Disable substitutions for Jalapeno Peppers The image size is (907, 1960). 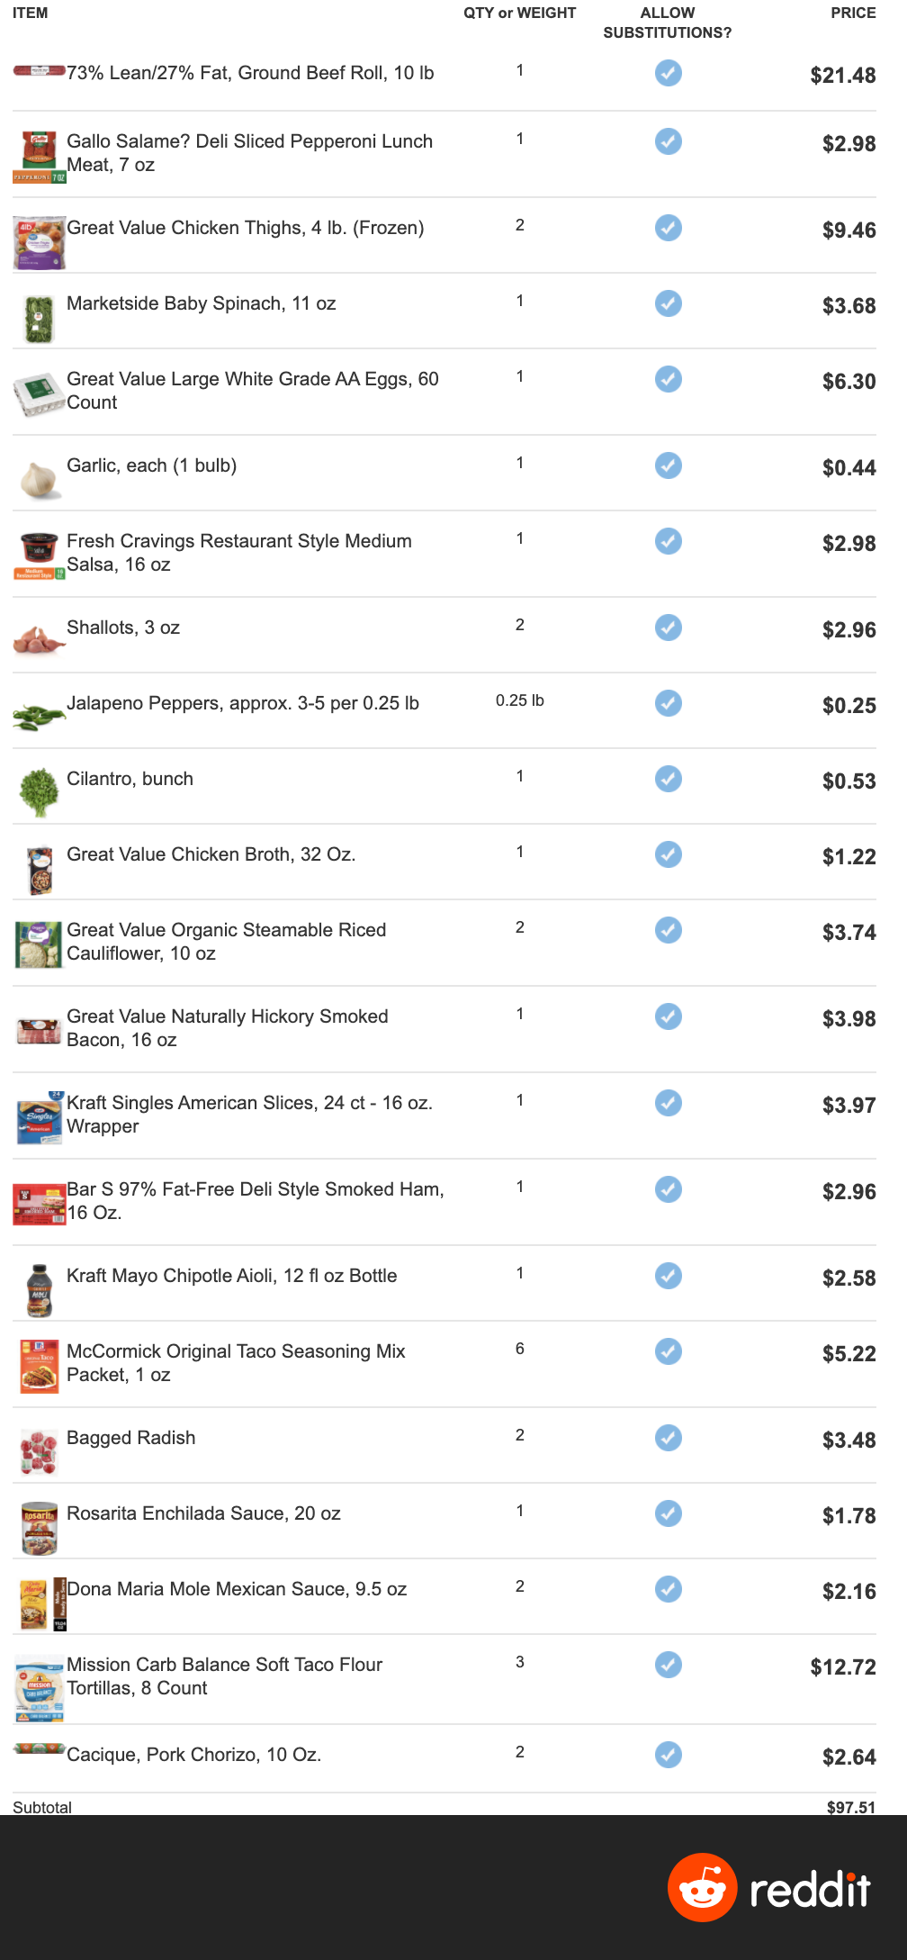click(x=668, y=703)
